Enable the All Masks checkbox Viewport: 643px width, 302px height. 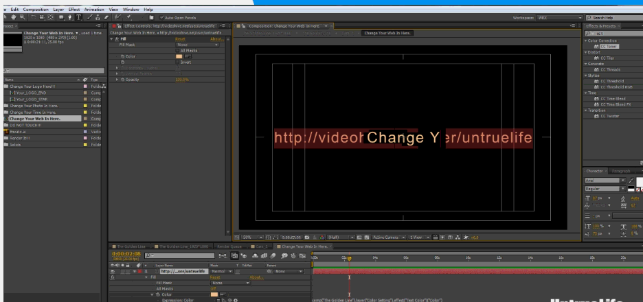[177, 50]
